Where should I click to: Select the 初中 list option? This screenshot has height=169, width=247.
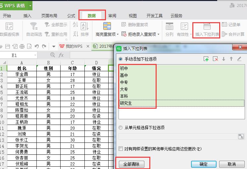[182, 68]
